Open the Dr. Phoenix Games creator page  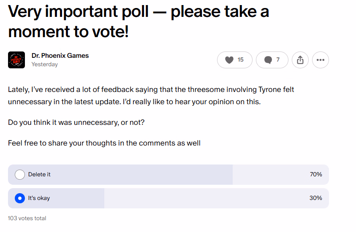coord(60,56)
